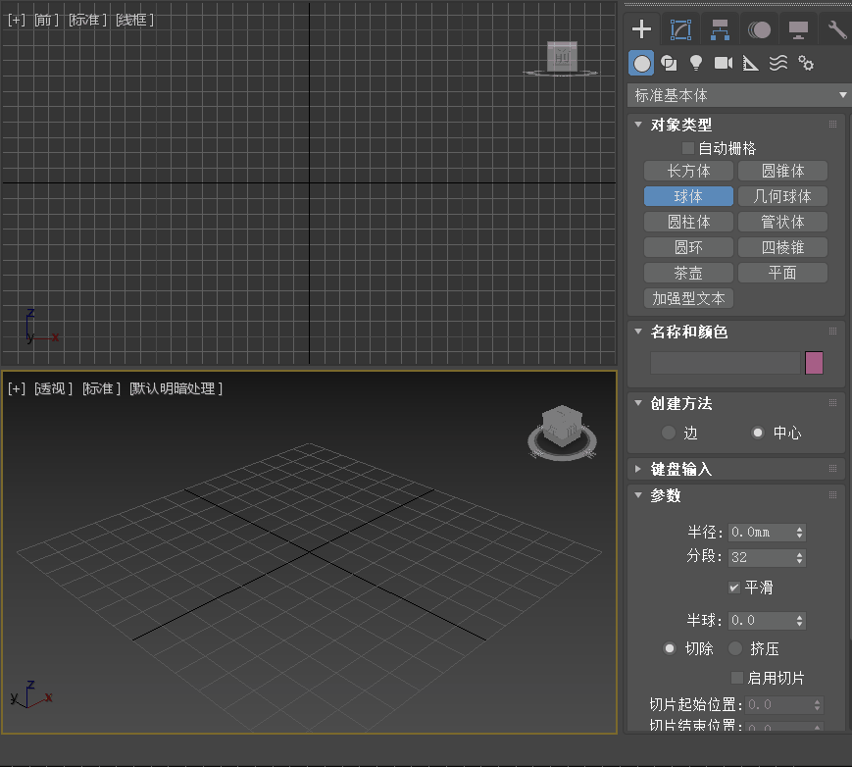The image size is (852, 767).
Task: Click the 茶壶 button
Action: (x=688, y=273)
